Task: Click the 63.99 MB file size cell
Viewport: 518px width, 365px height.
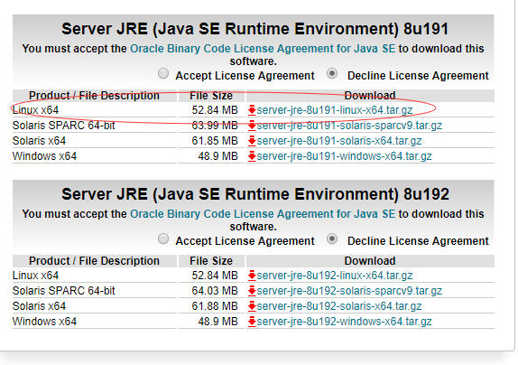Action: coord(215,126)
